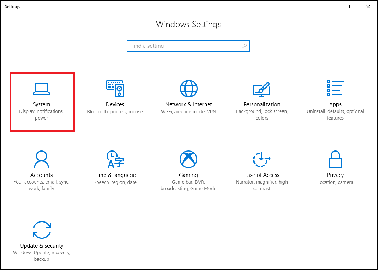Click the "Narrator, magnifier, high contrast" description
Screen dimensions: 378x270
pos(262,185)
